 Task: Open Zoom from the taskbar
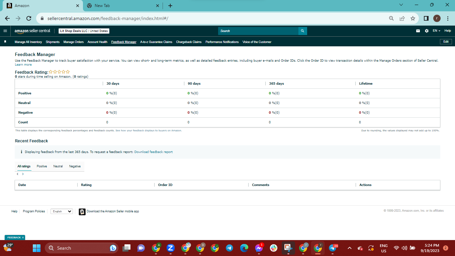pyautogui.click(x=171, y=248)
